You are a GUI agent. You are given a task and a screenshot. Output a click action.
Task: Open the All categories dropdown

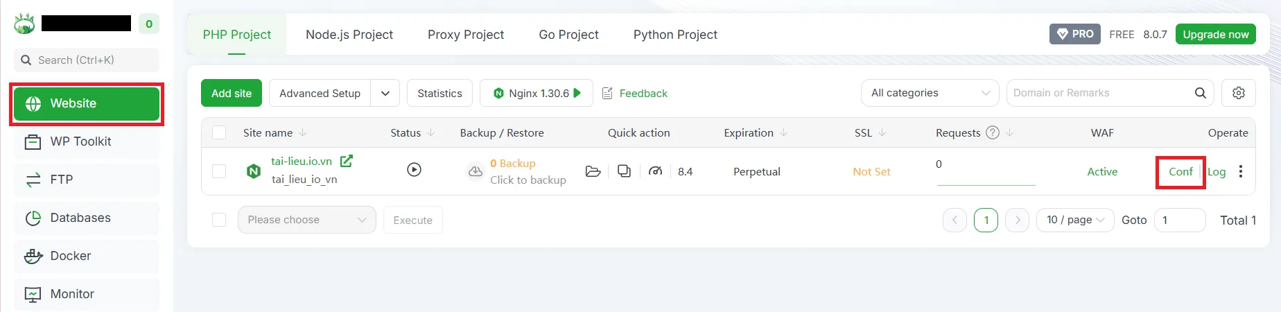click(x=930, y=93)
